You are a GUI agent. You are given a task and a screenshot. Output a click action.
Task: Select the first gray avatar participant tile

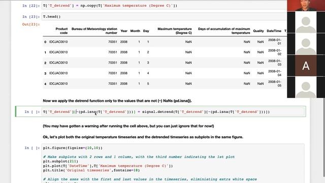306,22
